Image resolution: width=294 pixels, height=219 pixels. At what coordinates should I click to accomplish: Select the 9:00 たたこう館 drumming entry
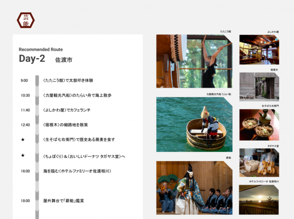pos(68,80)
